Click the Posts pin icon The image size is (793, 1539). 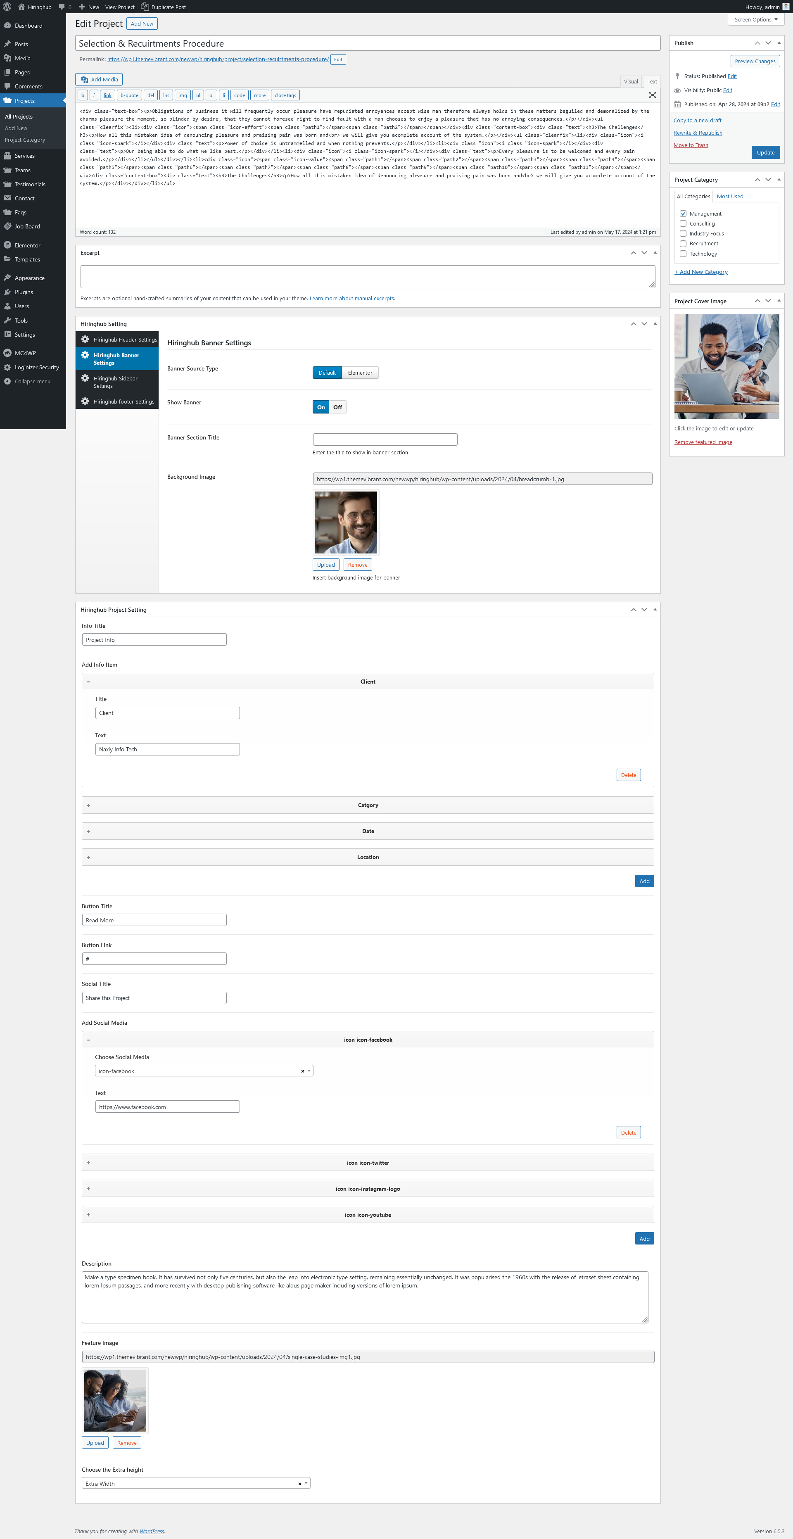(7, 44)
